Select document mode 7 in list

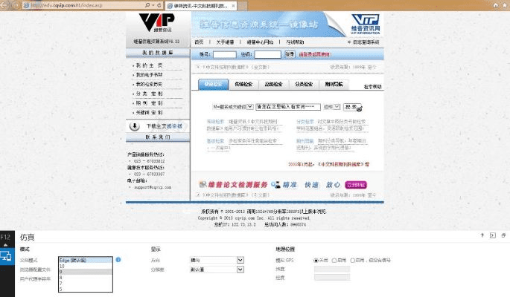tap(86, 284)
